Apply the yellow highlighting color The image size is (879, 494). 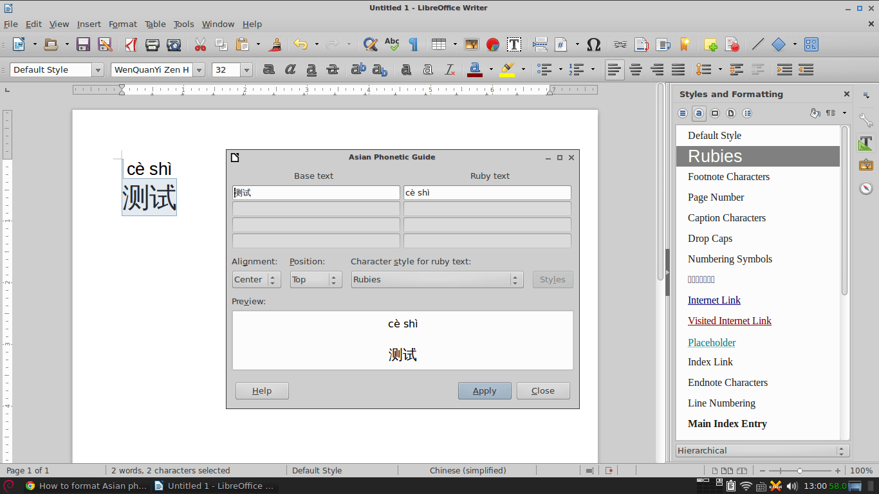point(507,69)
